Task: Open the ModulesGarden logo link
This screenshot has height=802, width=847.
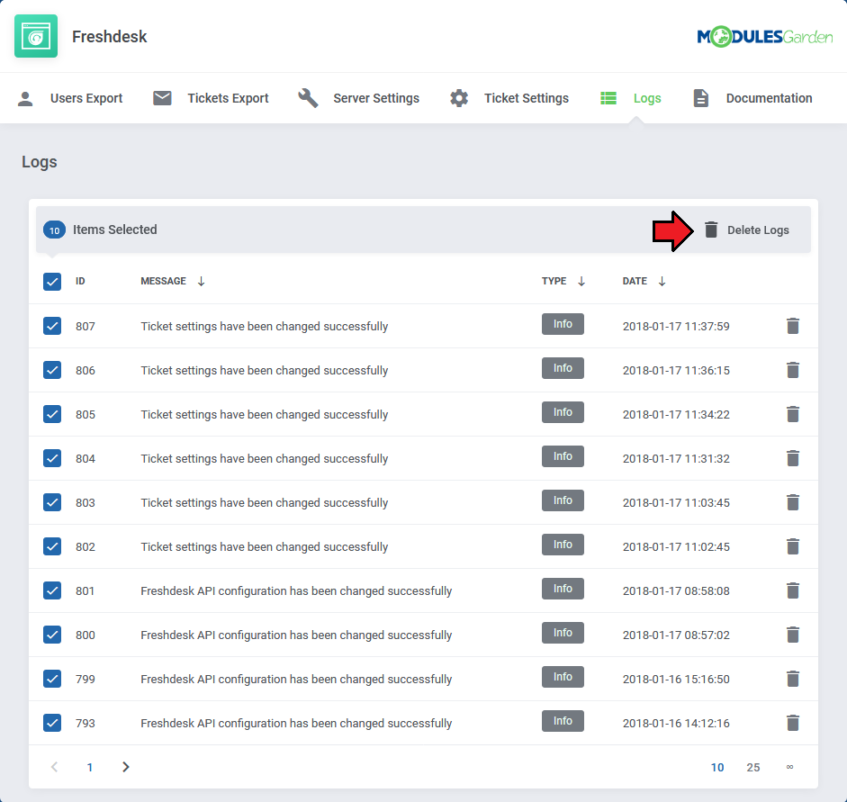Action: pyautogui.click(x=764, y=37)
